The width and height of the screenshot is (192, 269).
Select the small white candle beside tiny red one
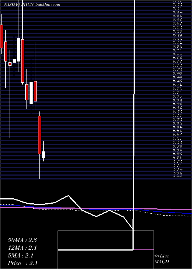14,61
